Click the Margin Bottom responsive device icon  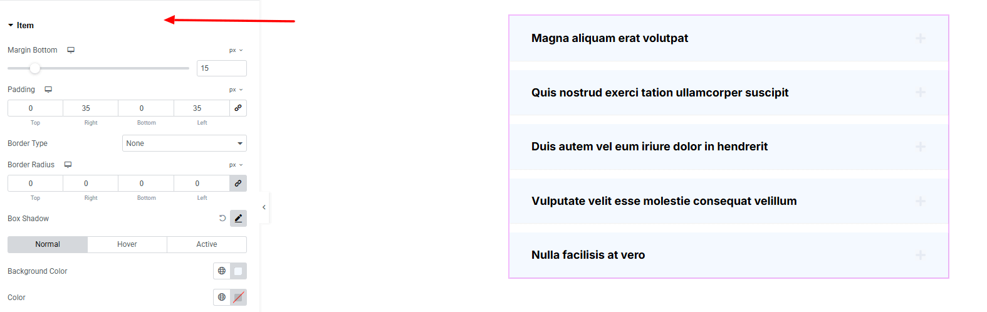[71, 50]
